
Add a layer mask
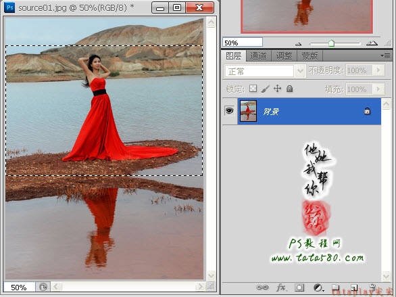tap(299, 288)
